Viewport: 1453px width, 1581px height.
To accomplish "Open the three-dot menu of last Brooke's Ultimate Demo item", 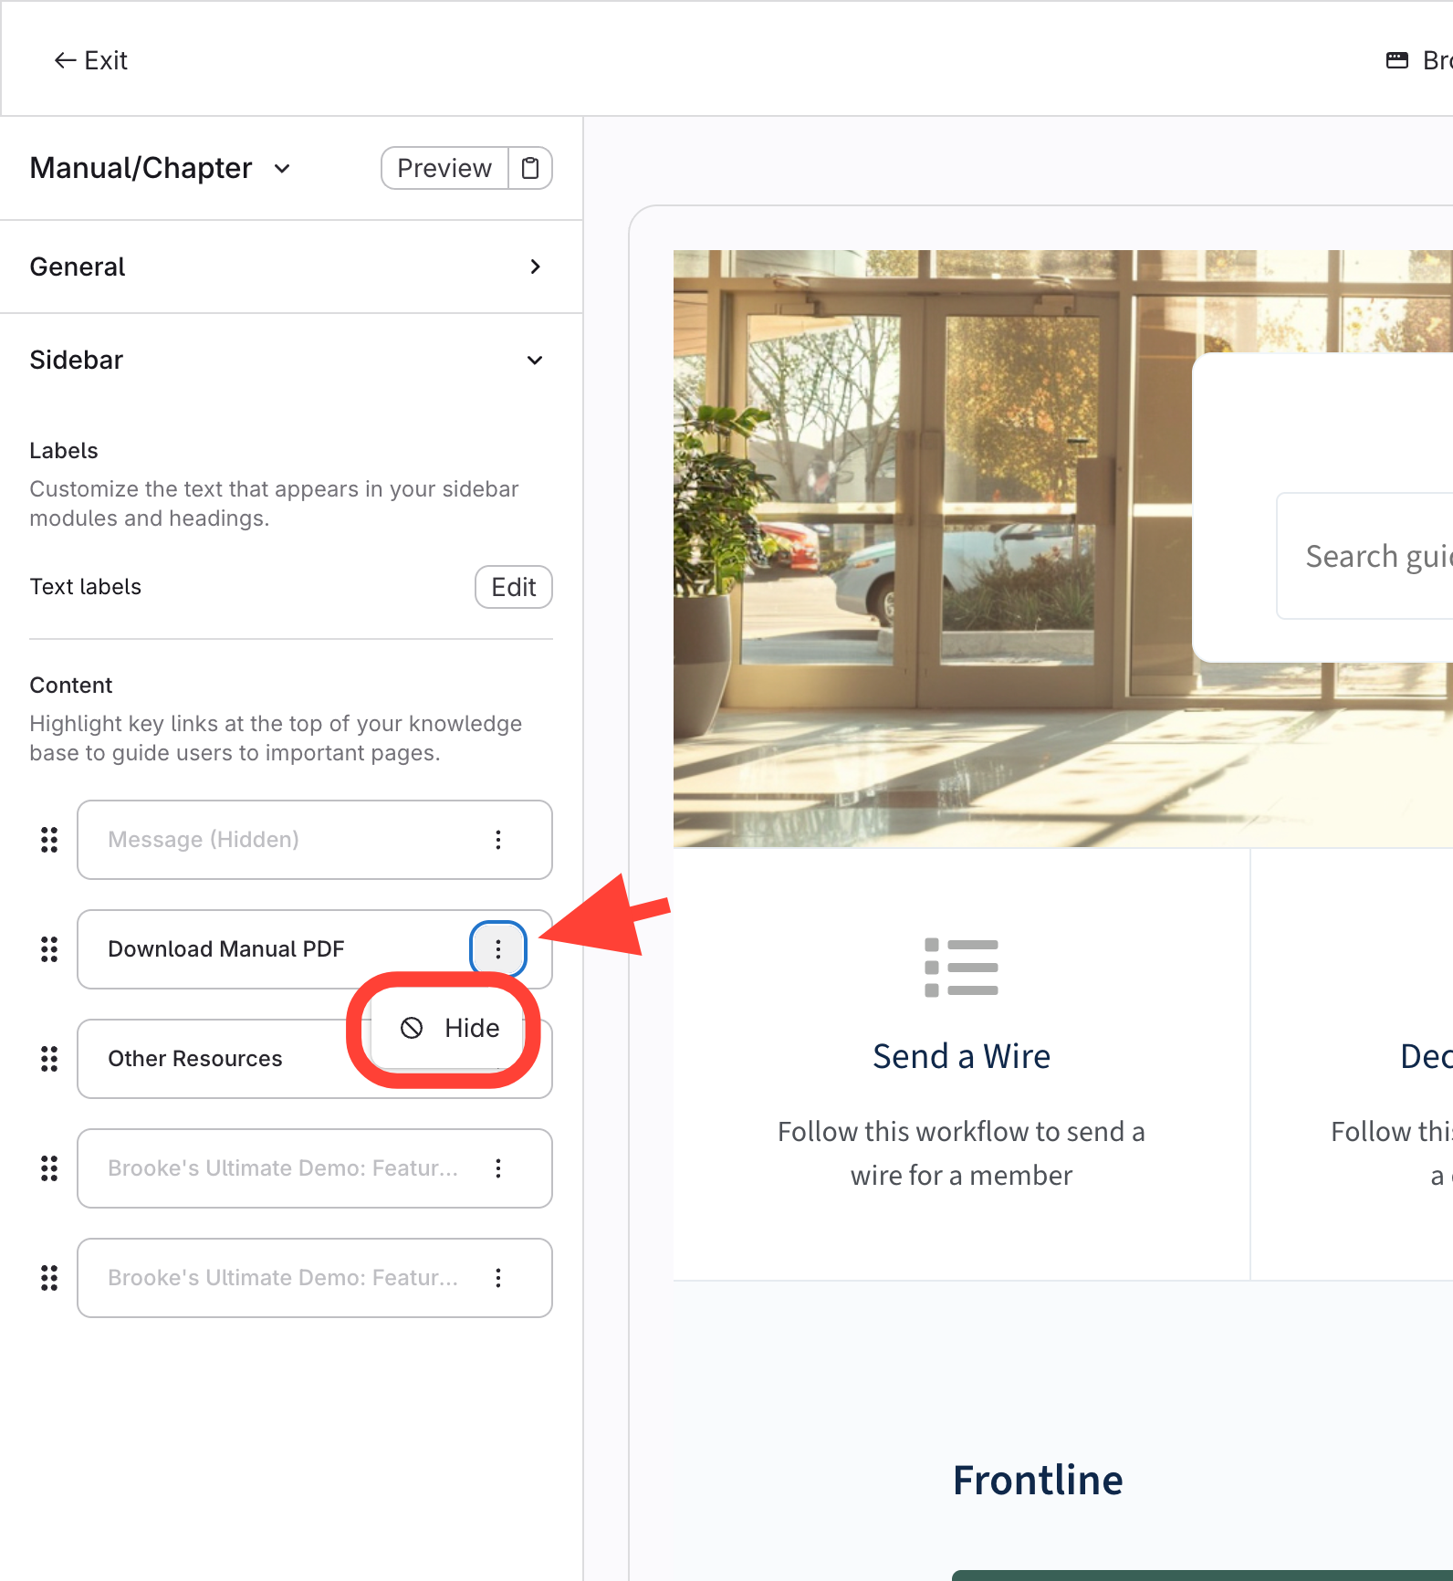I will click(x=498, y=1278).
